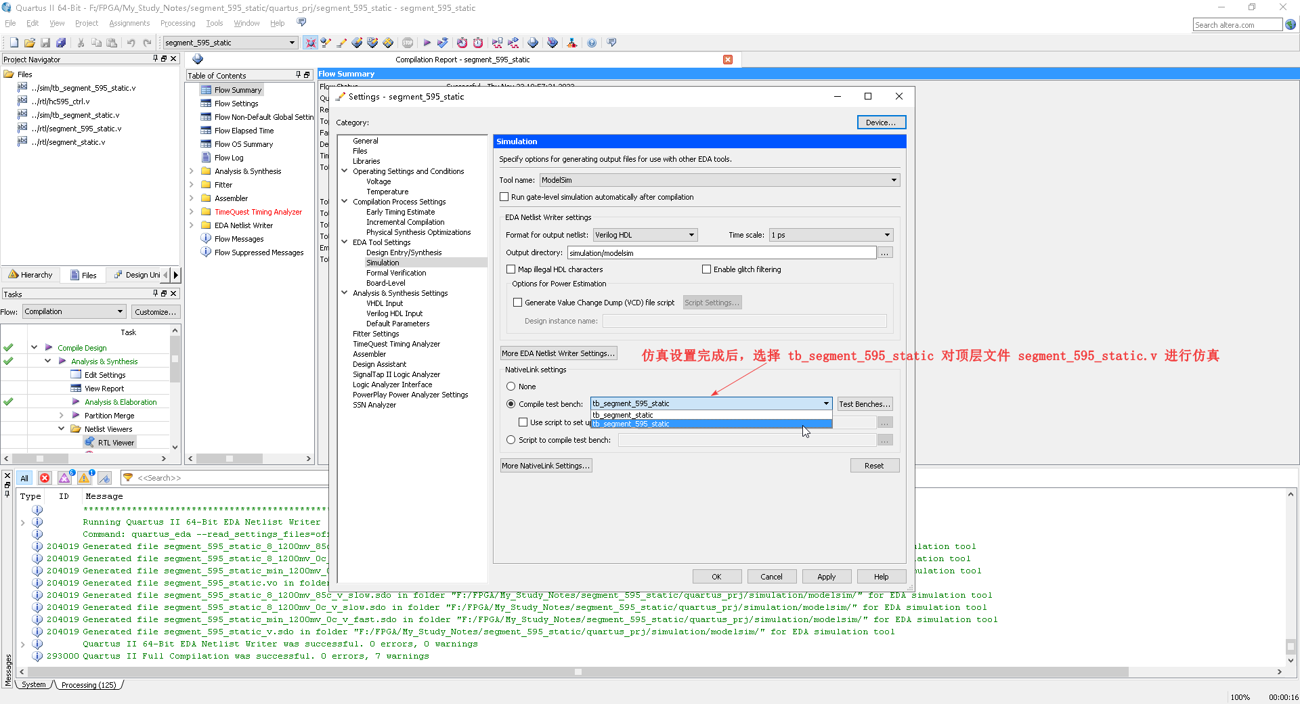The width and height of the screenshot is (1300, 704).
Task: Collapse EDA Tool Settings category
Action: click(x=345, y=242)
